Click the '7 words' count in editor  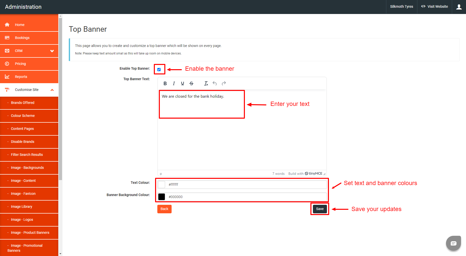click(278, 174)
